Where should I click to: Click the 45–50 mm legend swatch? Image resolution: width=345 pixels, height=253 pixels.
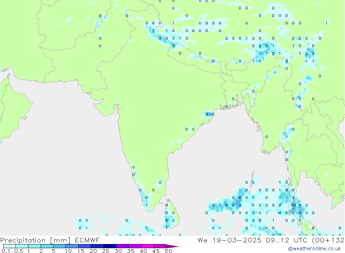[160, 246]
